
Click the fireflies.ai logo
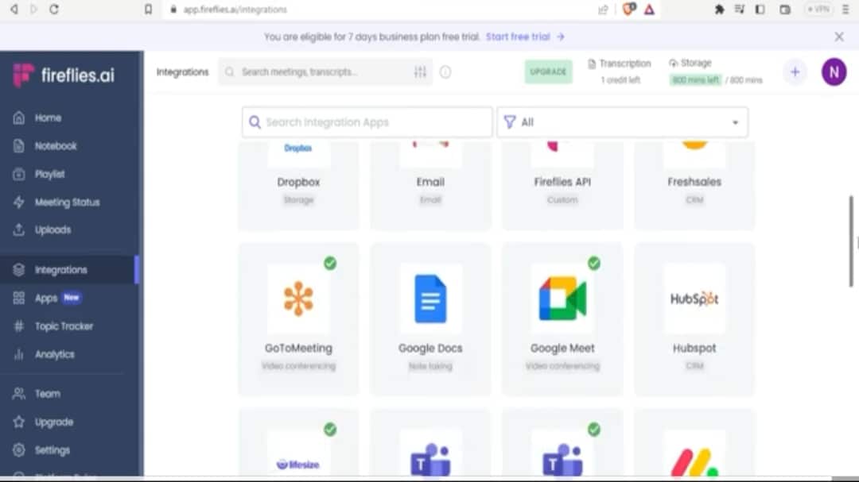point(64,75)
